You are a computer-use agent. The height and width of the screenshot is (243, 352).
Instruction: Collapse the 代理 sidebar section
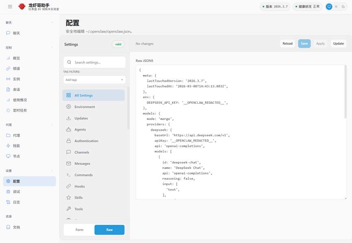coord(52,125)
